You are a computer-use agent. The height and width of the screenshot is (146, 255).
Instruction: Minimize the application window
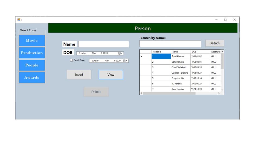point(216,20)
